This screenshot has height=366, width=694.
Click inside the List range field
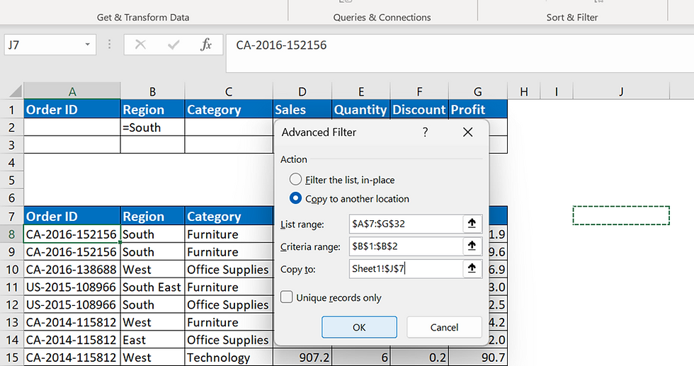[x=405, y=224]
